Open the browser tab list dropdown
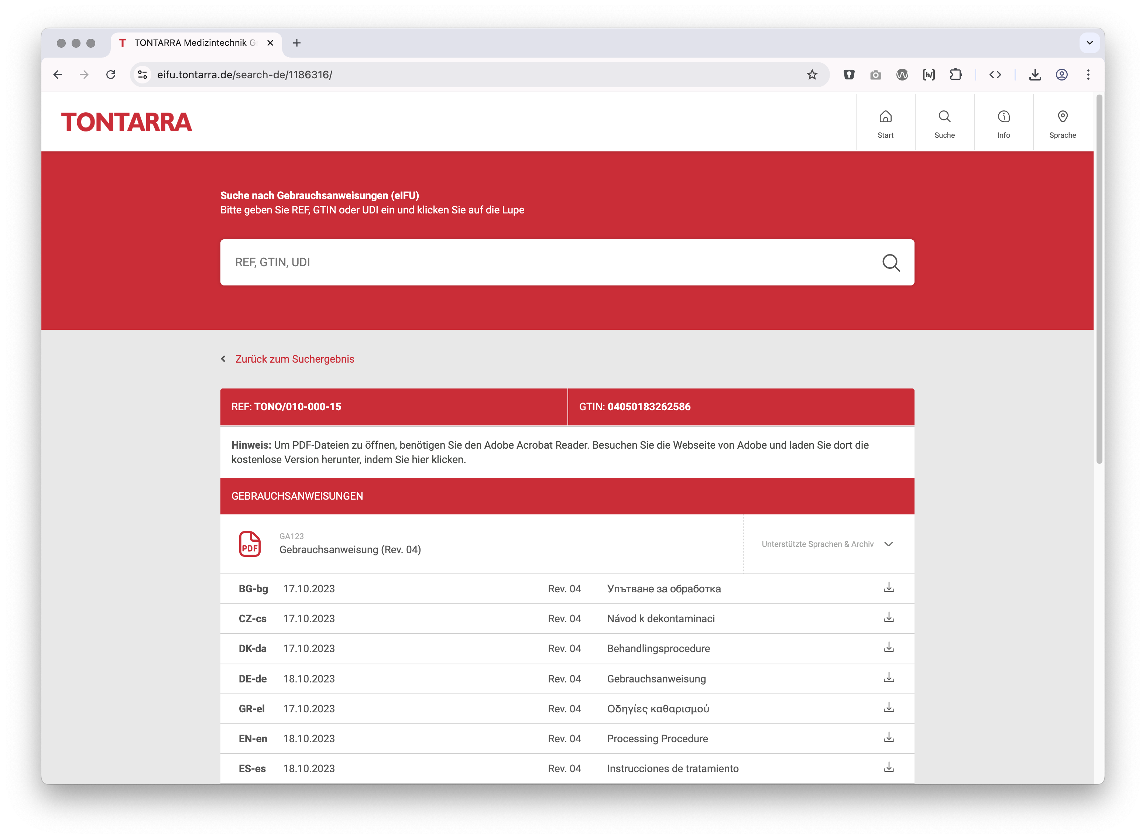The height and width of the screenshot is (839, 1146). (1089, 43)
